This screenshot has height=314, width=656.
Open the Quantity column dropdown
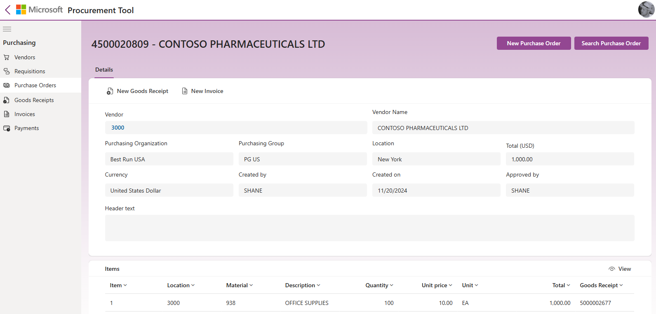(x=391, y=285)
